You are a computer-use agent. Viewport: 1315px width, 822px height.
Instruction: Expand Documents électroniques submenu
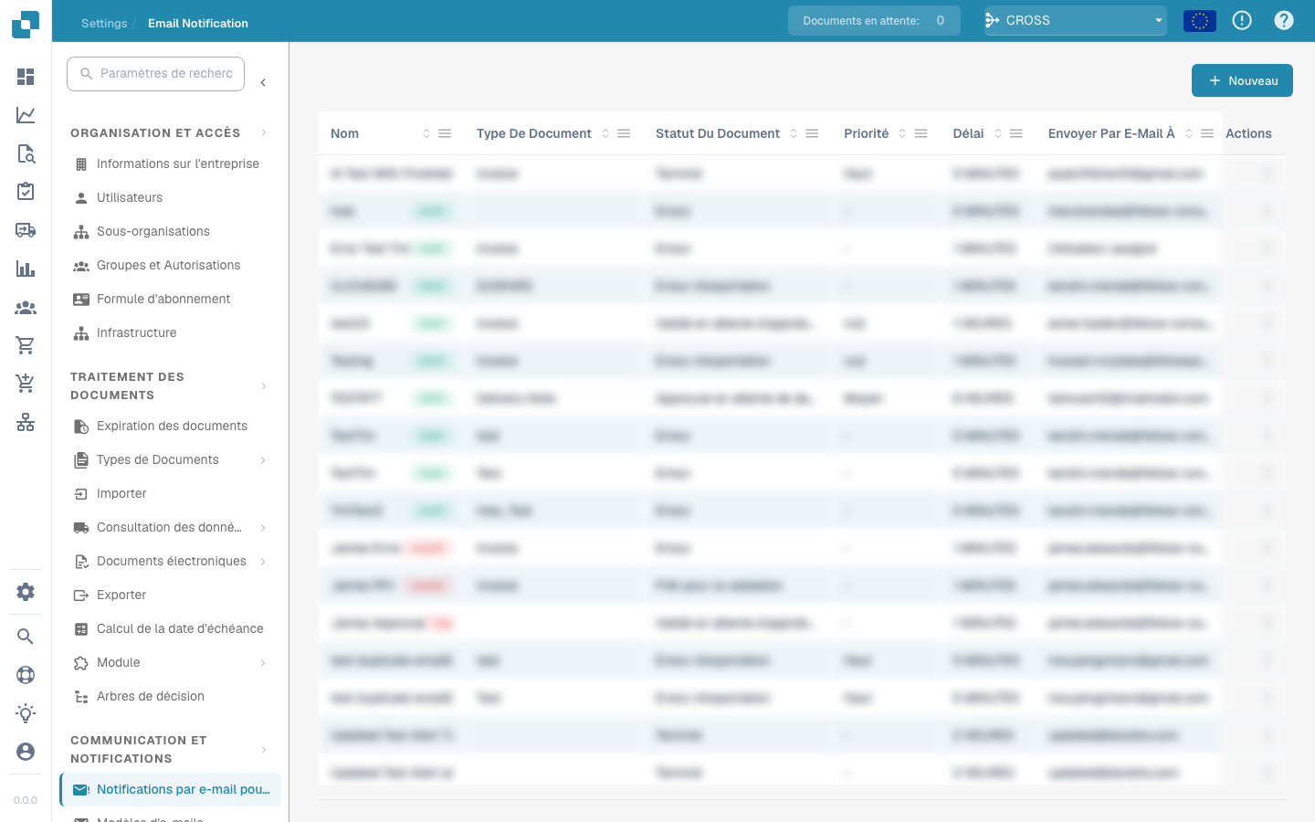pos(263,562)
